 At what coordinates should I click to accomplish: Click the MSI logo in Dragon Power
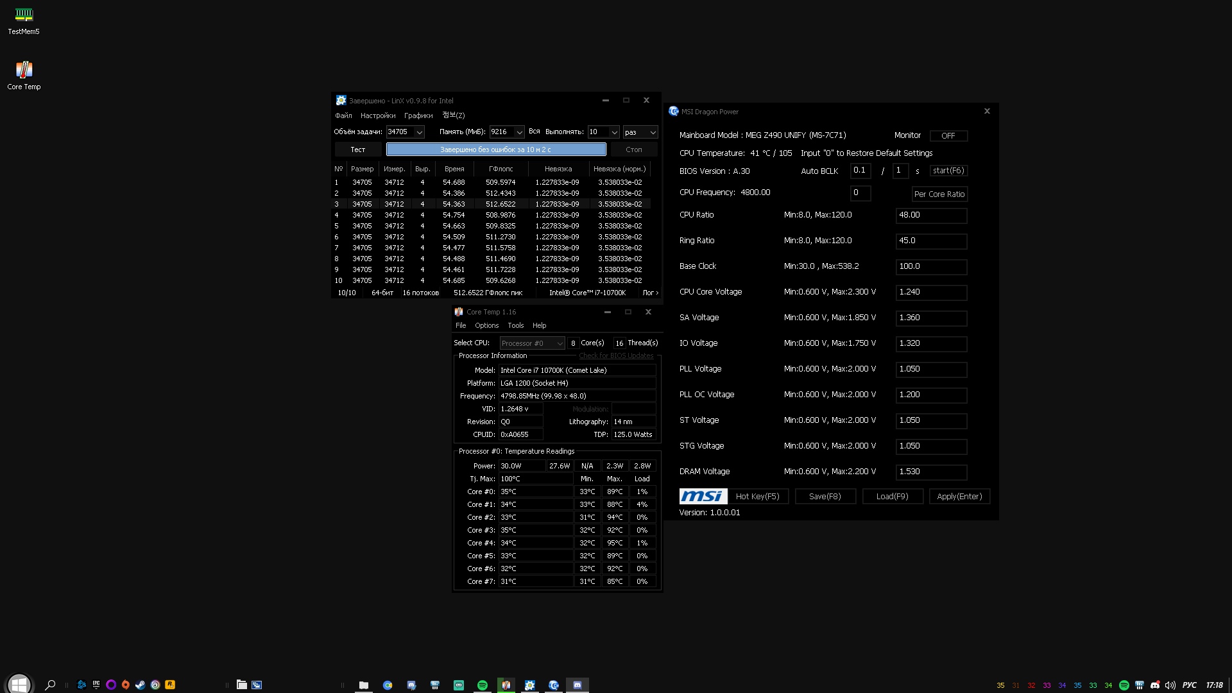pos(703,496)
